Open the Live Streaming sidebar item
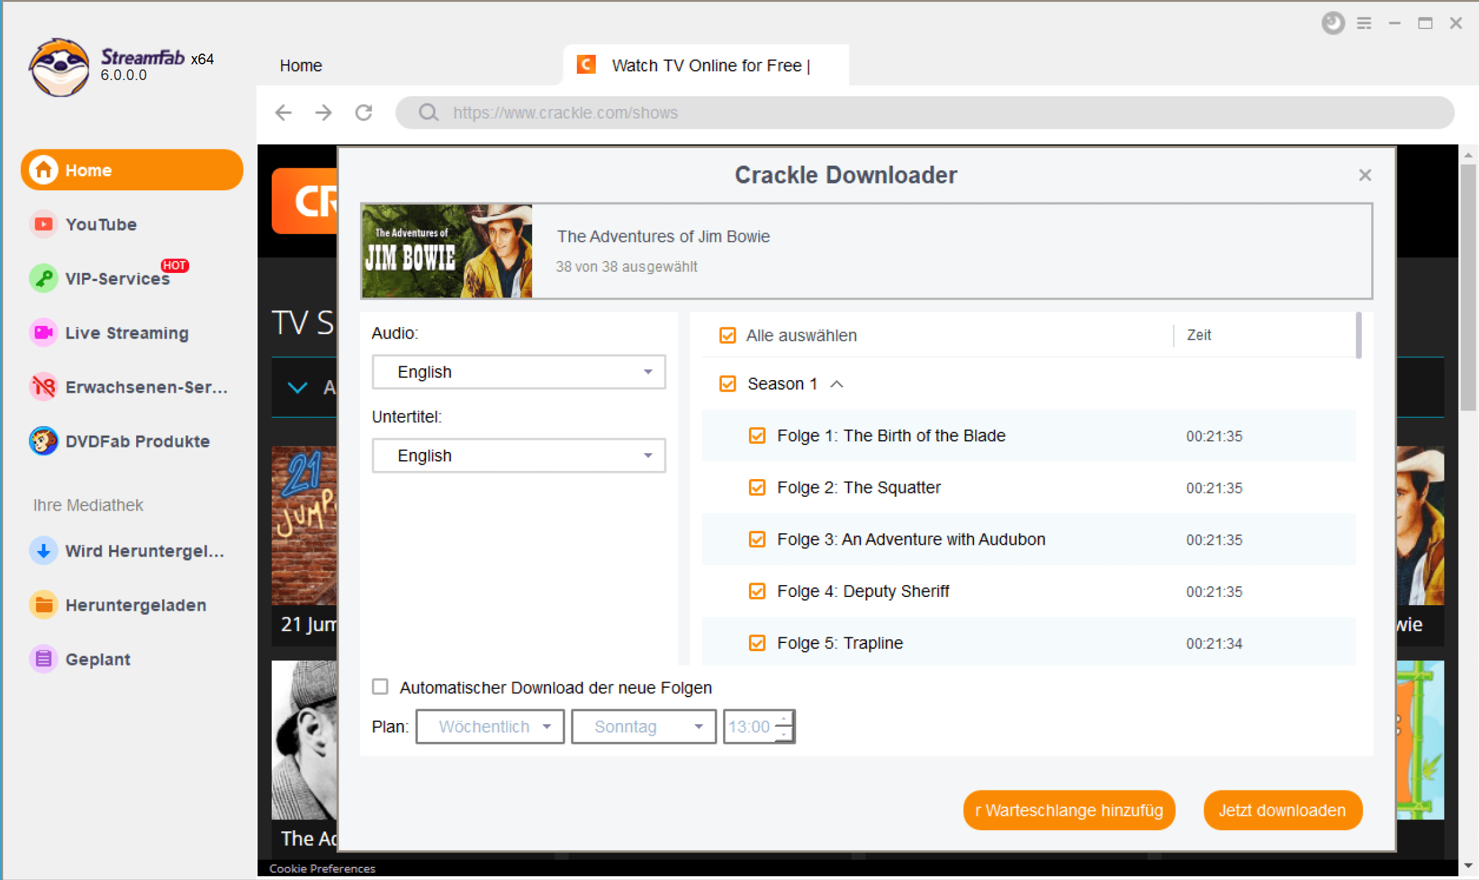Viewport: 1479px width, 880px height. (x=132, y=332)
